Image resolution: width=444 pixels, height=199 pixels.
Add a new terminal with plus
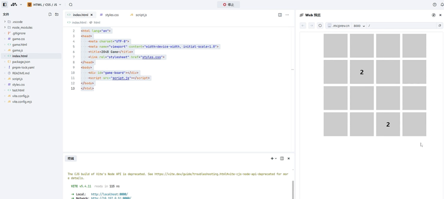click(272, 158)
